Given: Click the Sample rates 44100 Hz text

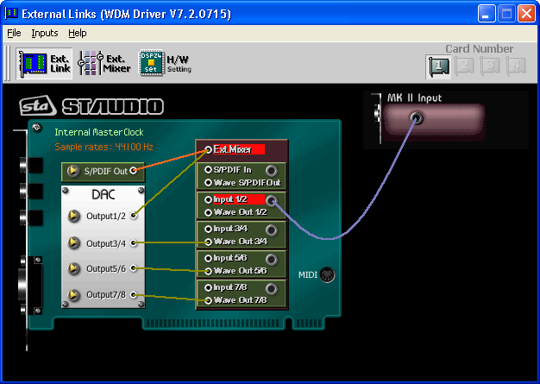Looking at the screenshot, I should [104, 147].
